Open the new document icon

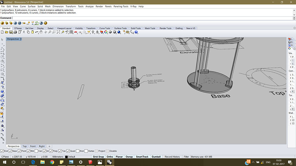click(x=2, y=32)
